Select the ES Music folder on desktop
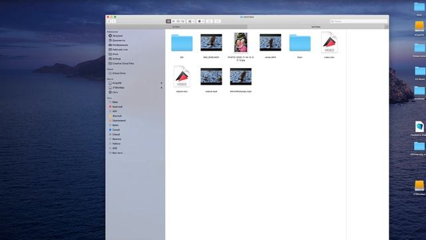The image size is (426, 240). [420, 71]
